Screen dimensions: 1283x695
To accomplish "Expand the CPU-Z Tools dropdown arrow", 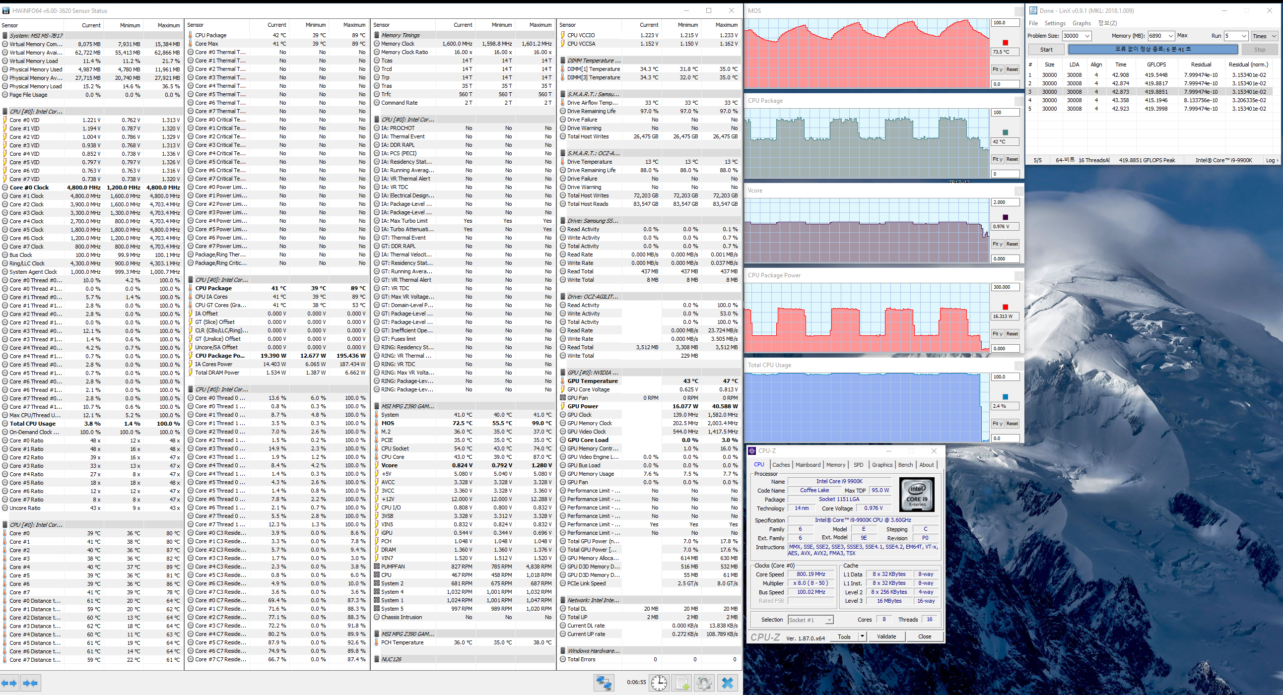I will (862, 636).
